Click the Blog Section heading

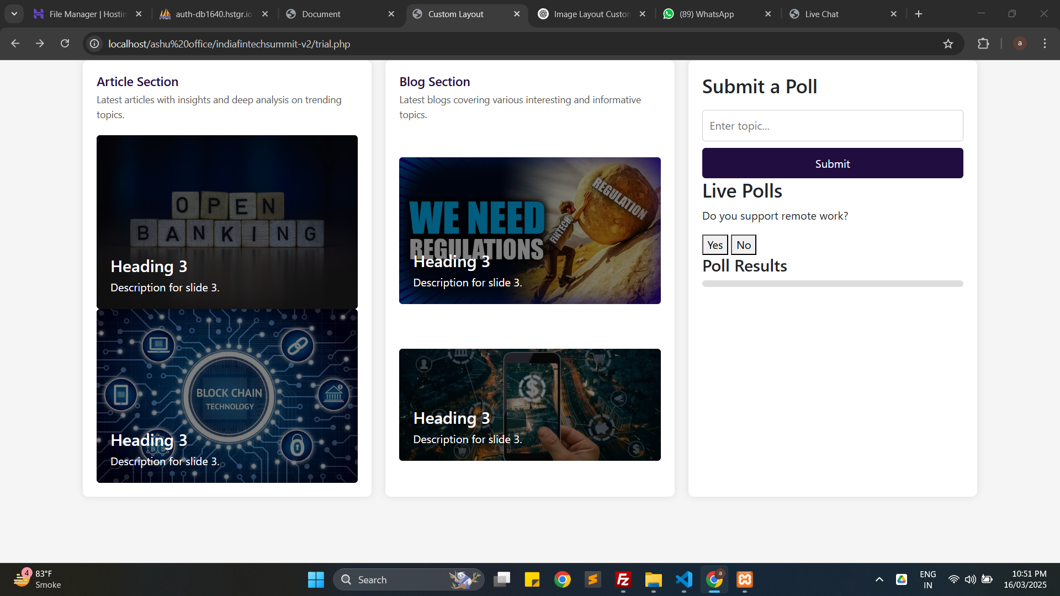click(x=434, y=82)
